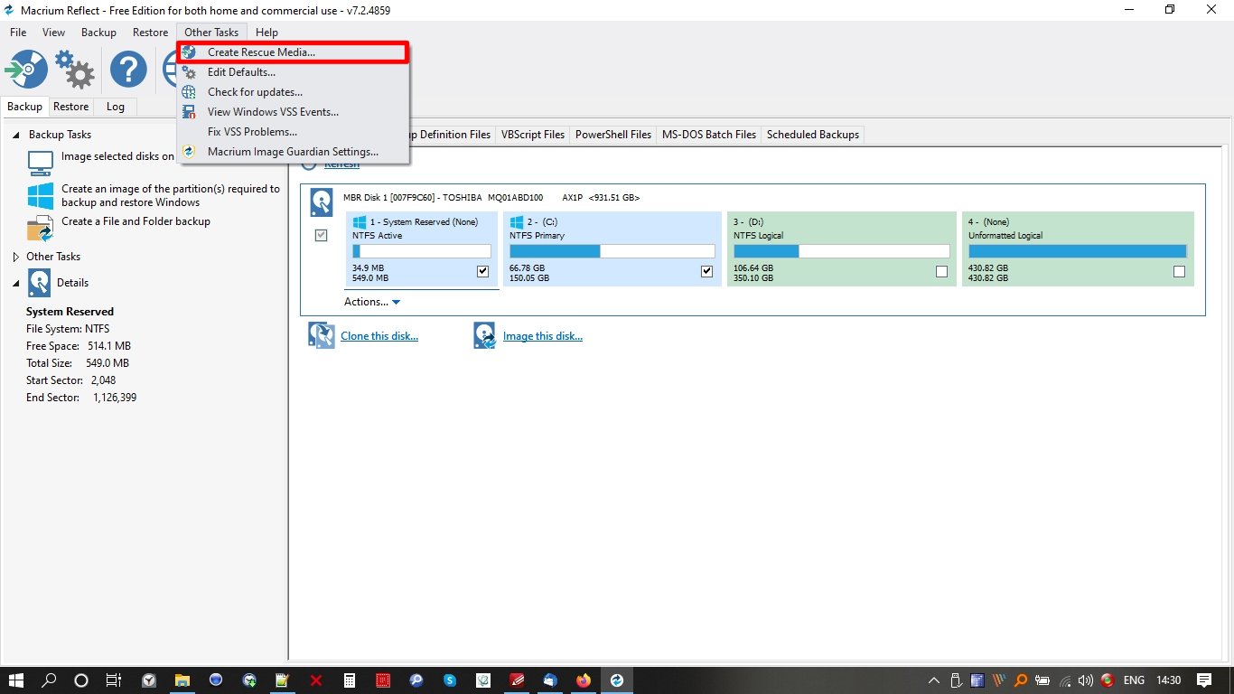Click the monitor icon for Image selected disks
The image size is (1234, 694).
click(41, 163)
